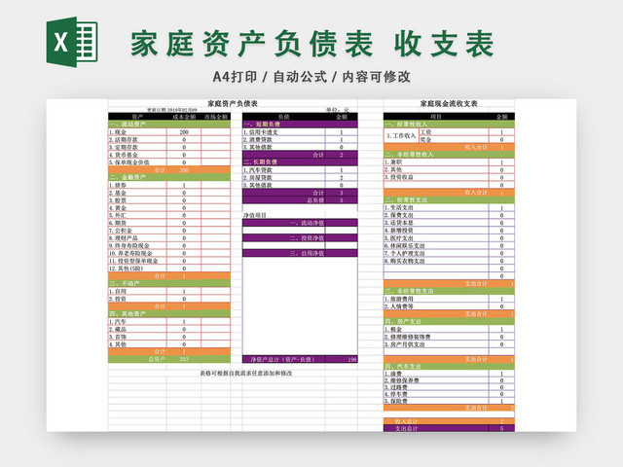Select the '2. 活期存款' row
The image size is (623, 467).
(169, 139)
